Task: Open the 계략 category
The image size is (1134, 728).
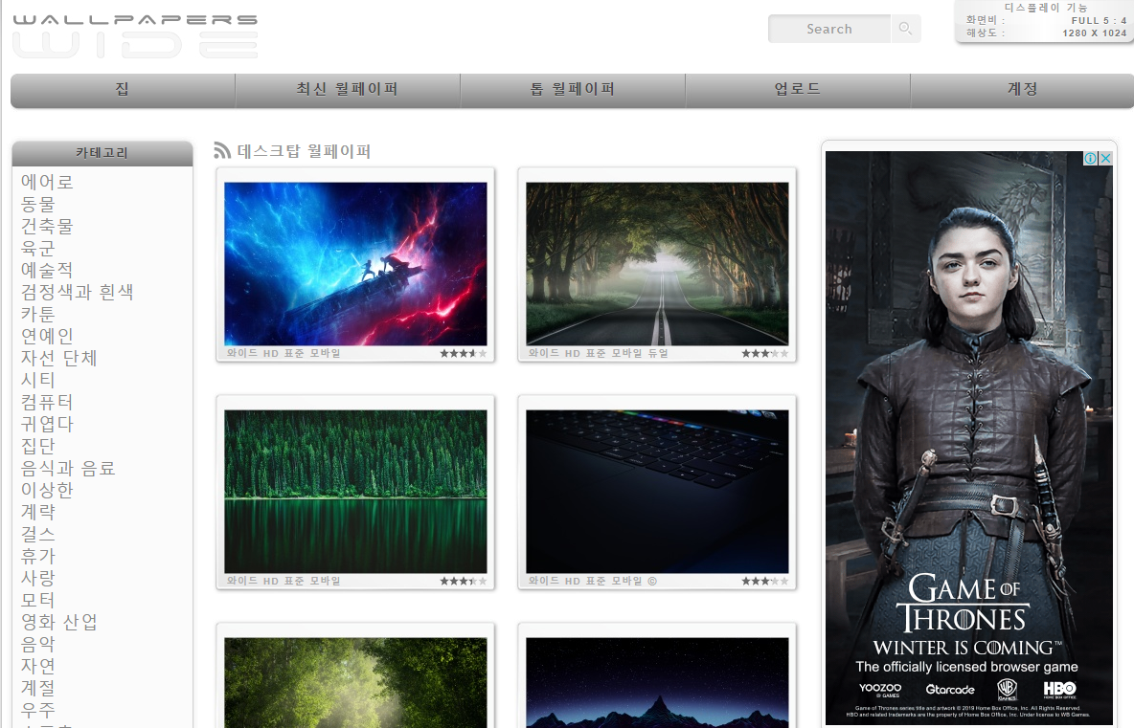Action: click(x=38, y=512)
